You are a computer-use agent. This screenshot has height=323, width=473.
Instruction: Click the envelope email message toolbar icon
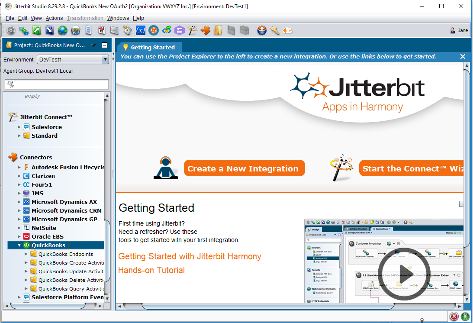(114, 30)
